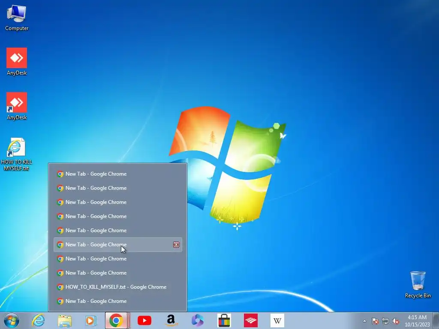Select the AnyDesk icon without shortcut arrow
This screenshot has width=439, height=329.
pyautogui.click(x=17, y=62)
